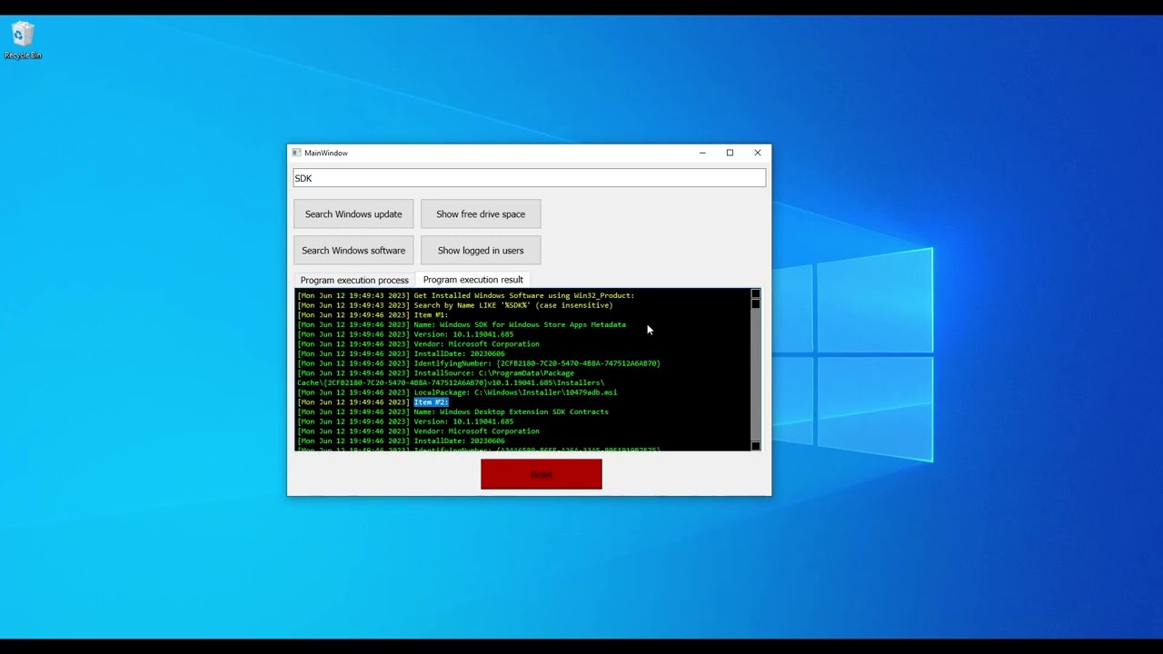Minimize the MainWindow window
The width and height of the screenshot is (1163, 654).
pyautogui.click(x=702, y=153)
